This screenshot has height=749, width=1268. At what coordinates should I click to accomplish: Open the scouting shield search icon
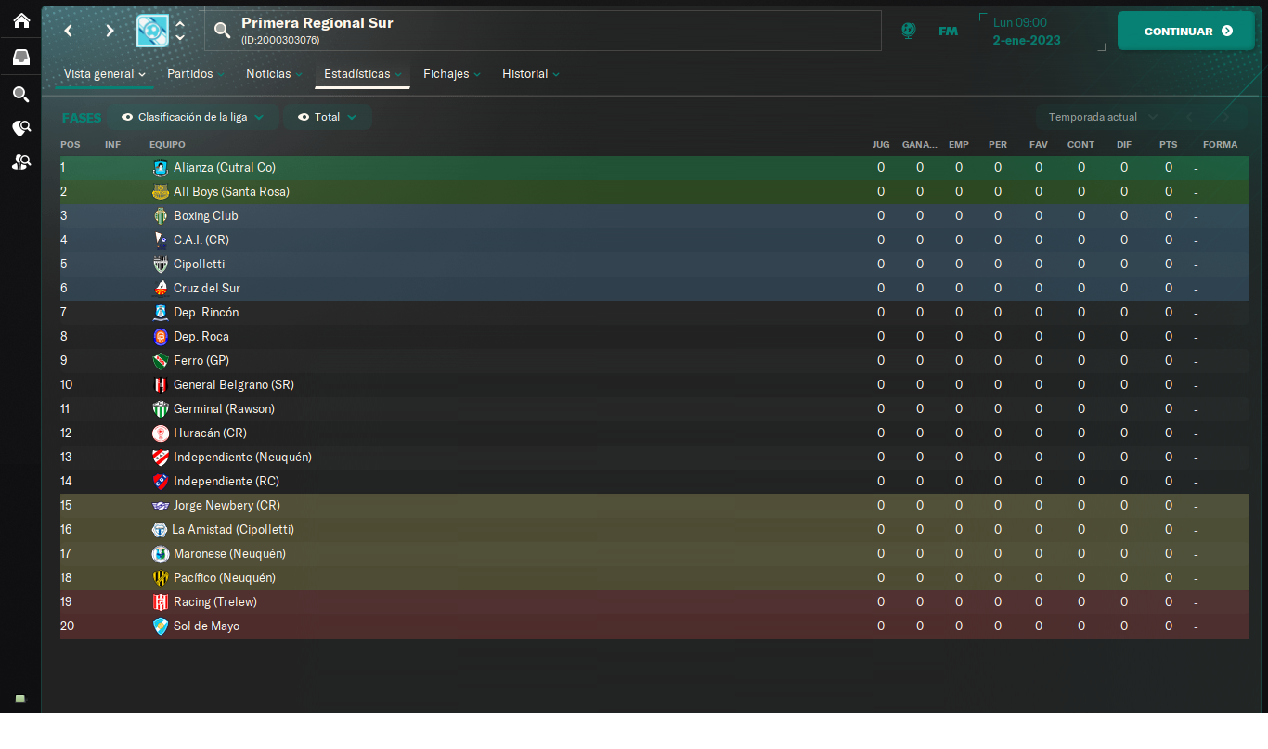20,128
